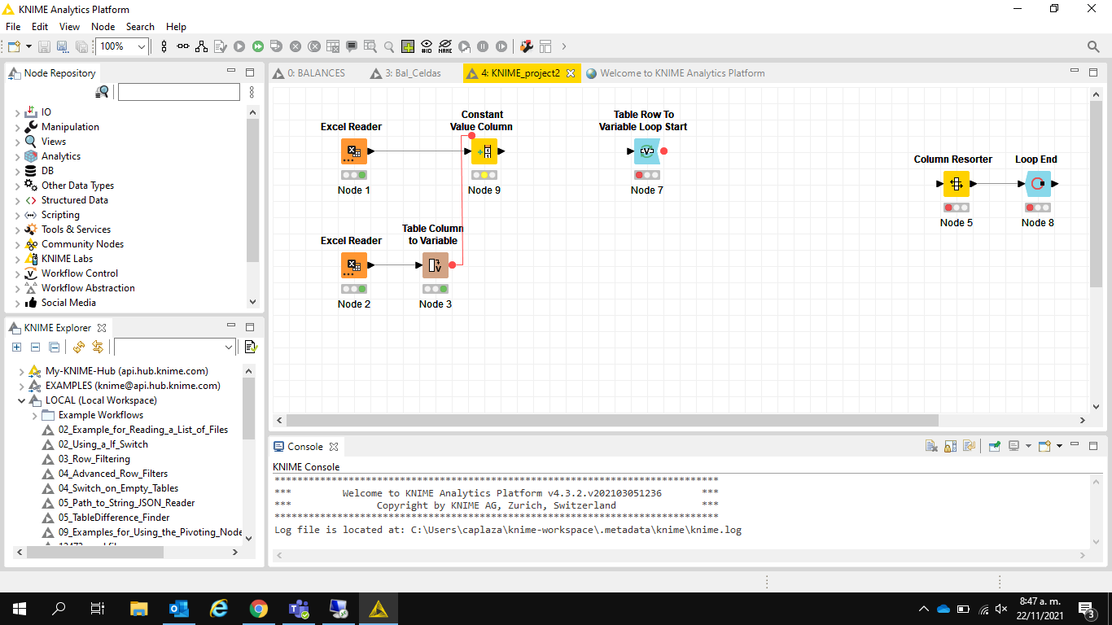This screenshot has width=1112, height=625.
Task: Expand the Scripting category
Action: [x=18, y=215]
